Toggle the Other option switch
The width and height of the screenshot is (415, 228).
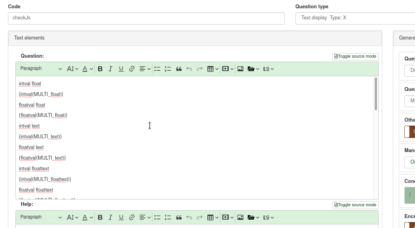[x=410, y=132]
